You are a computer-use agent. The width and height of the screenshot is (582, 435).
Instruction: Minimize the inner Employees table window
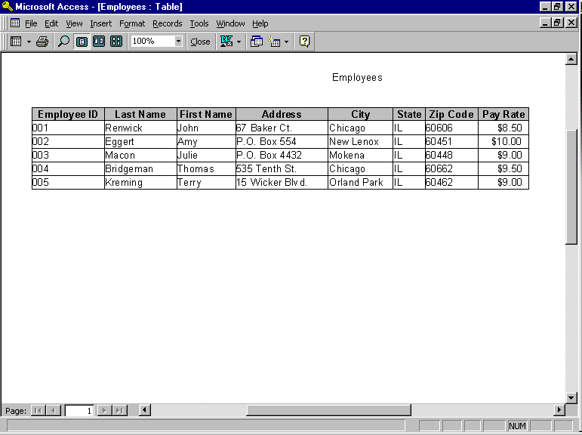(x=545, y=23)
